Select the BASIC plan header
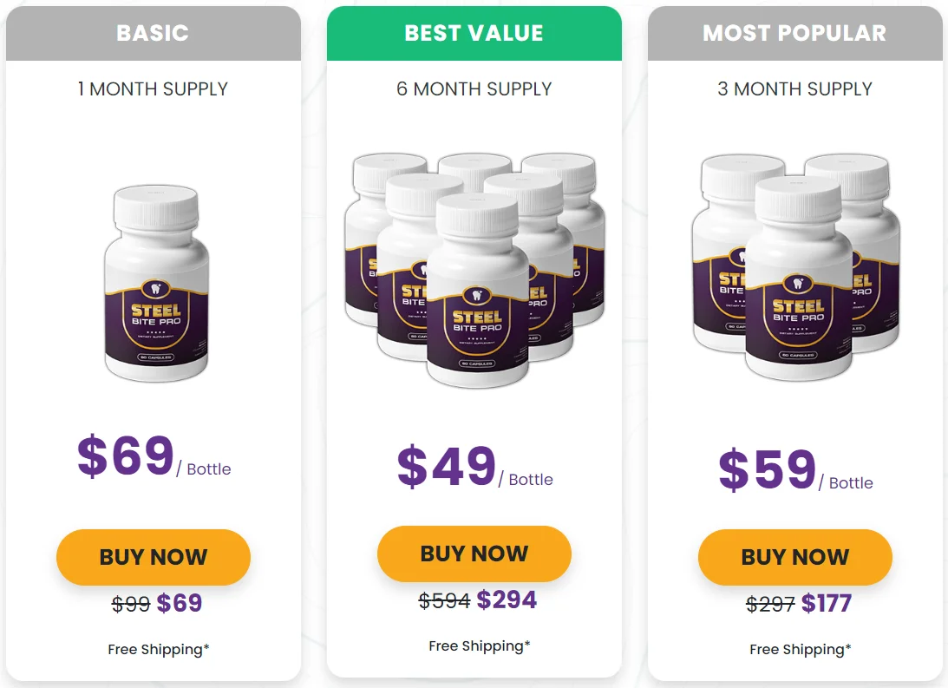The width and height of the screenshot is (948, 688). coord(154,33)
